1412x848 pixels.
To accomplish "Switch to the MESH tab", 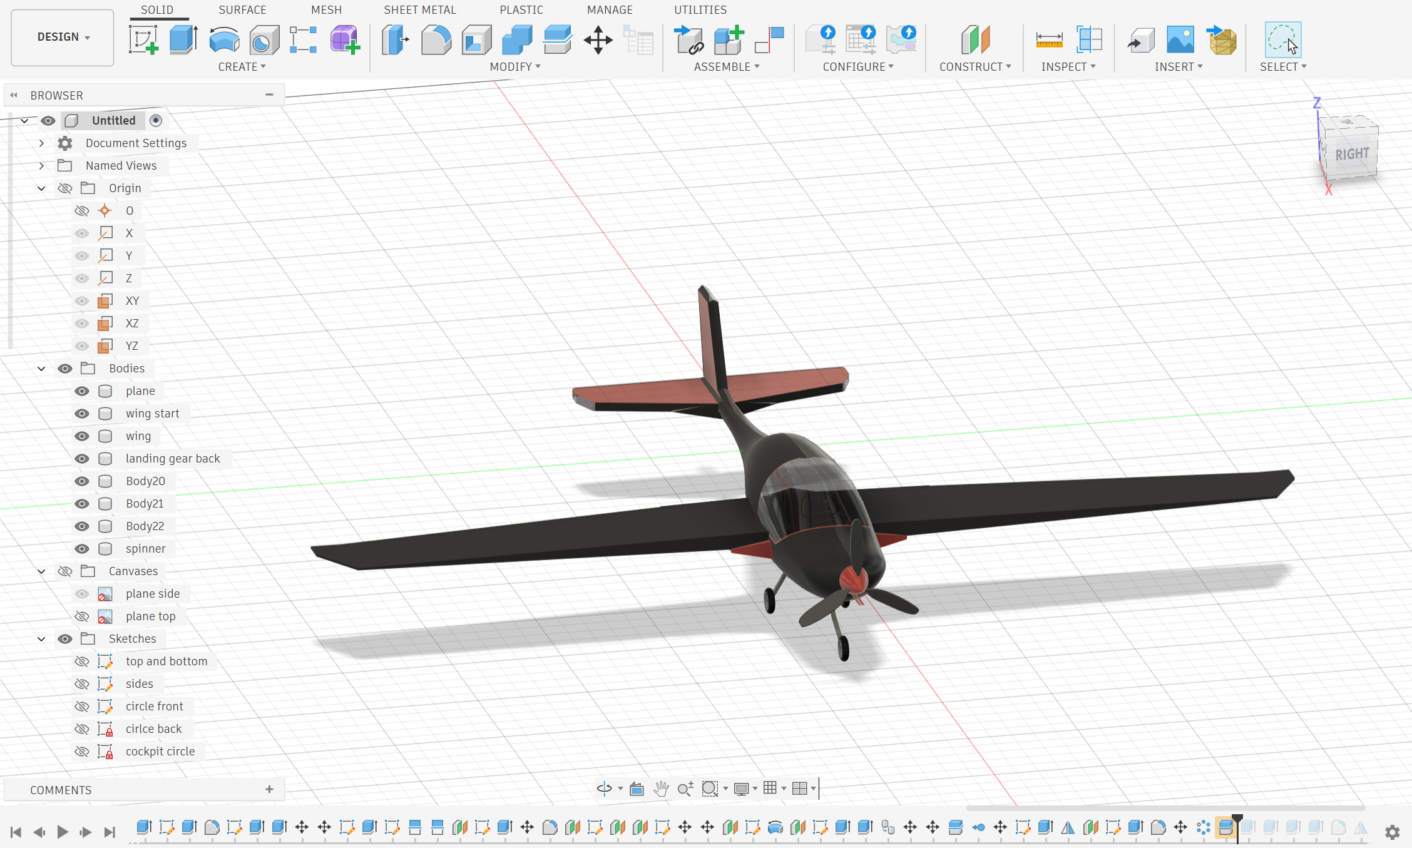I will tap(327, 10).
